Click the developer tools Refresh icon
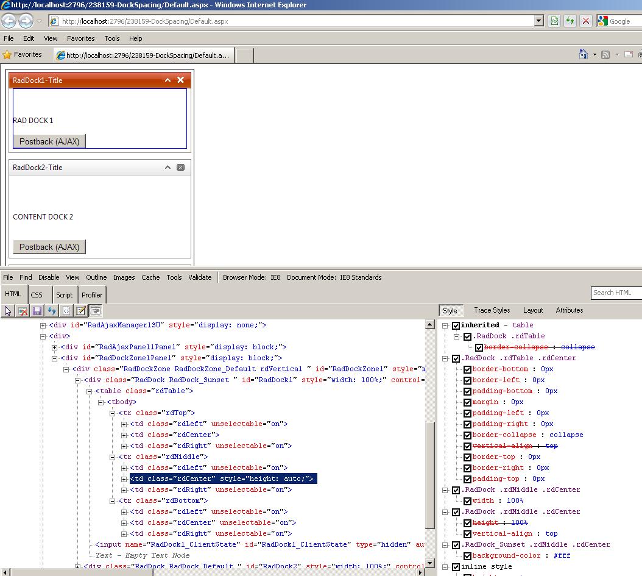Viewport: 642px width, 576px height. coord(52,311)
